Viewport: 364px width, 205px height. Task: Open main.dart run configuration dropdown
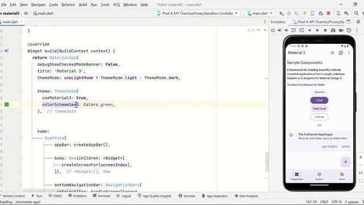[x=259, y=14]
